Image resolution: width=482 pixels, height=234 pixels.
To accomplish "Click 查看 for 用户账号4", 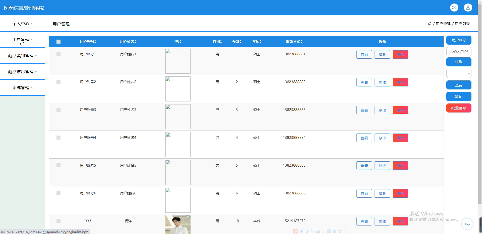I will pos(364,138).
